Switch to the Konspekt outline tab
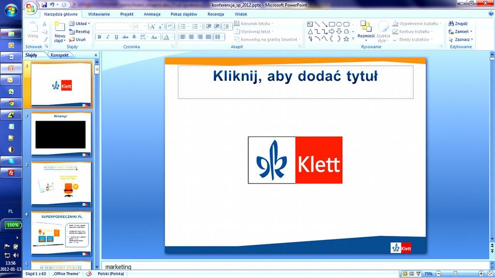 click(59, 55)
